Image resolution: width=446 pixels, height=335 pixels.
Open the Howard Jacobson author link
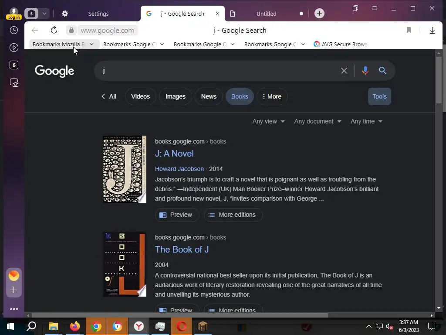(x=179, y=169)
